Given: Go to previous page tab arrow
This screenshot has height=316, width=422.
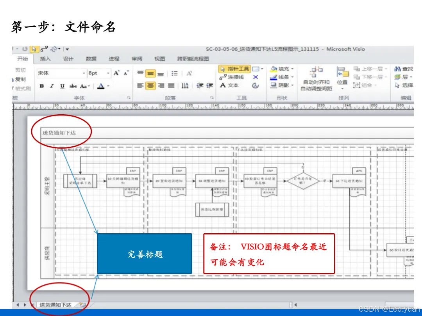Looking at the screenshot, I should (18, 305).
